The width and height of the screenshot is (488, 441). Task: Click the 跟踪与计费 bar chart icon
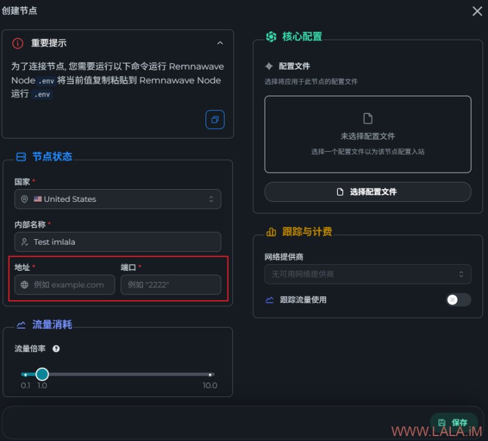[x=271, y=232]
